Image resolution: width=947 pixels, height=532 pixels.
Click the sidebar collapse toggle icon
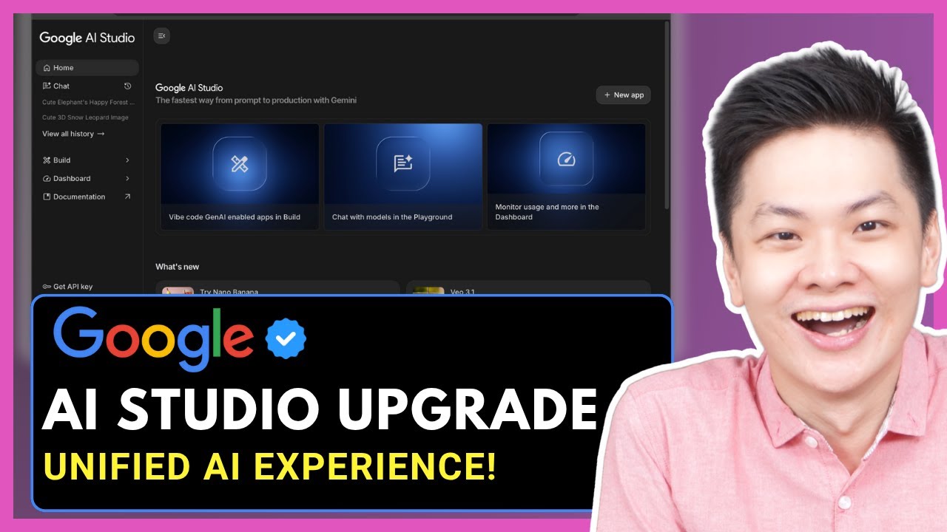[161, 35]
